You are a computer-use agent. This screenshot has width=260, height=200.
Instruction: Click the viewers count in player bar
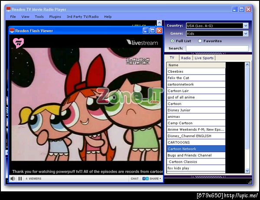(x=33, y=179)
